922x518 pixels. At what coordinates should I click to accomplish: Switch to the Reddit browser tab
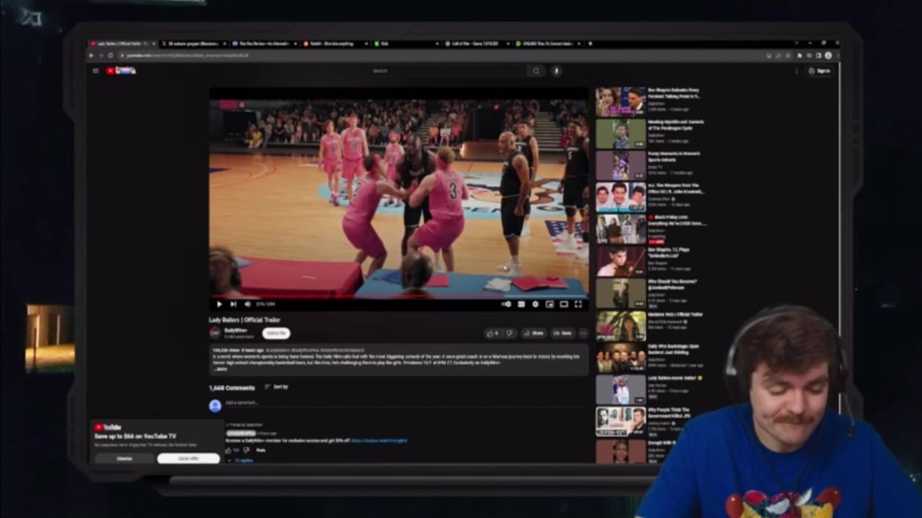[x=335, y=44]
